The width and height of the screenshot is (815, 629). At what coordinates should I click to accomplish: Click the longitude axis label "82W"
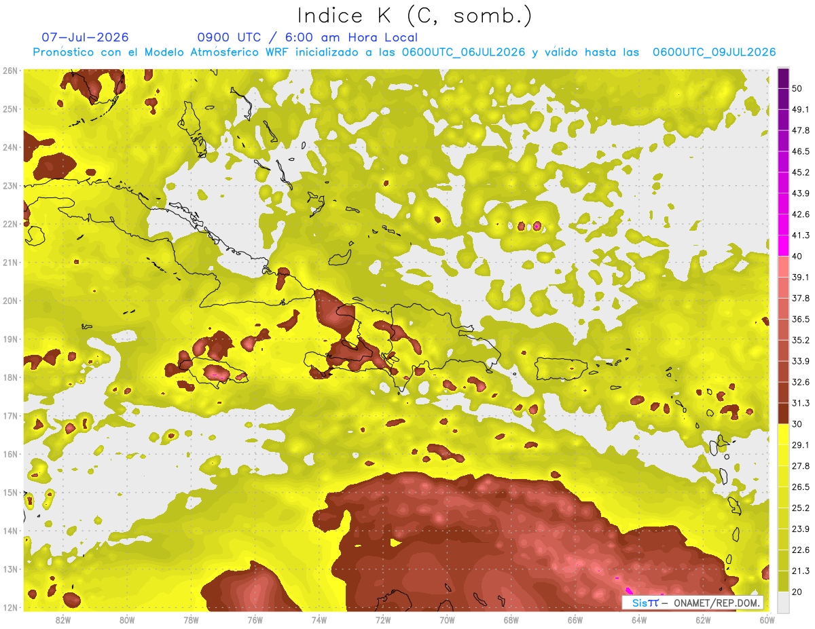(x=63, y=620)
